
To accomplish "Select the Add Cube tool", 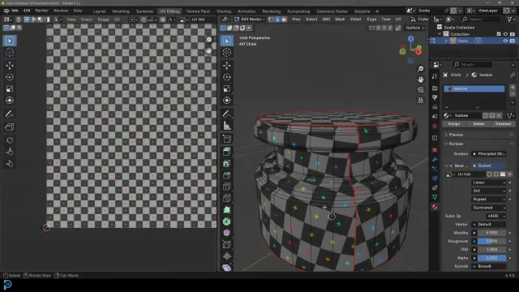I will [x=227, y=139].
